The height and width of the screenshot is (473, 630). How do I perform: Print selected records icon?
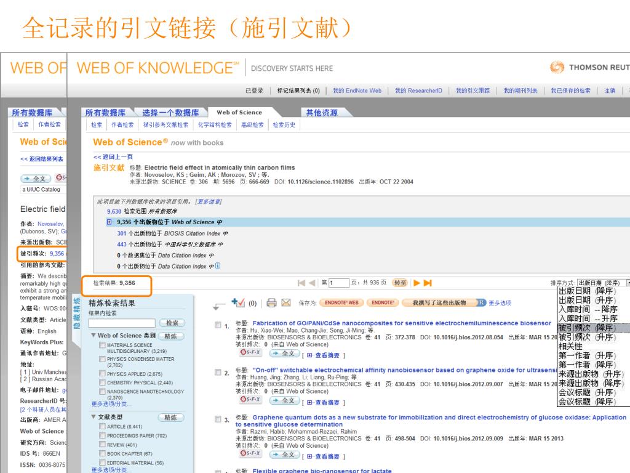271,303
